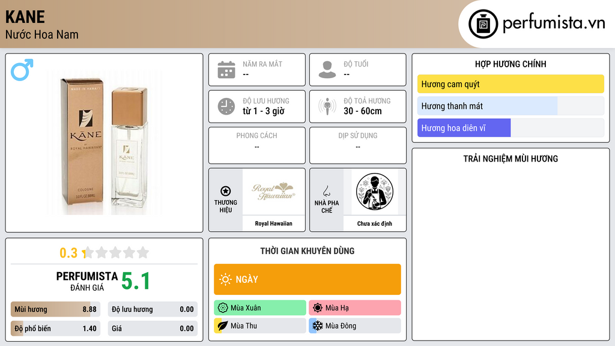Click the Độ phổ biến 1.40 score bar
This screenshot has width=615, height=346.
pyautogui.click(x=56, y=329)
